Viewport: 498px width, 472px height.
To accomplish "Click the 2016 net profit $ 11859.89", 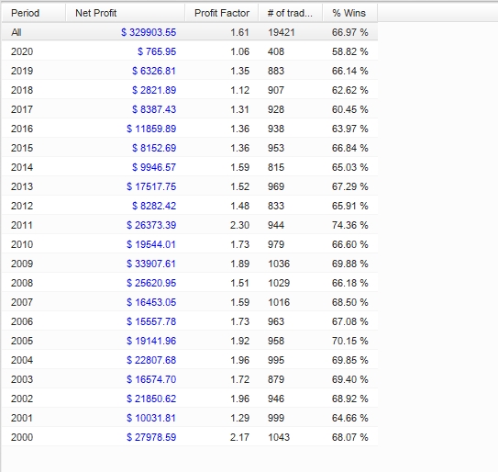I will click(x=151, y=129).
